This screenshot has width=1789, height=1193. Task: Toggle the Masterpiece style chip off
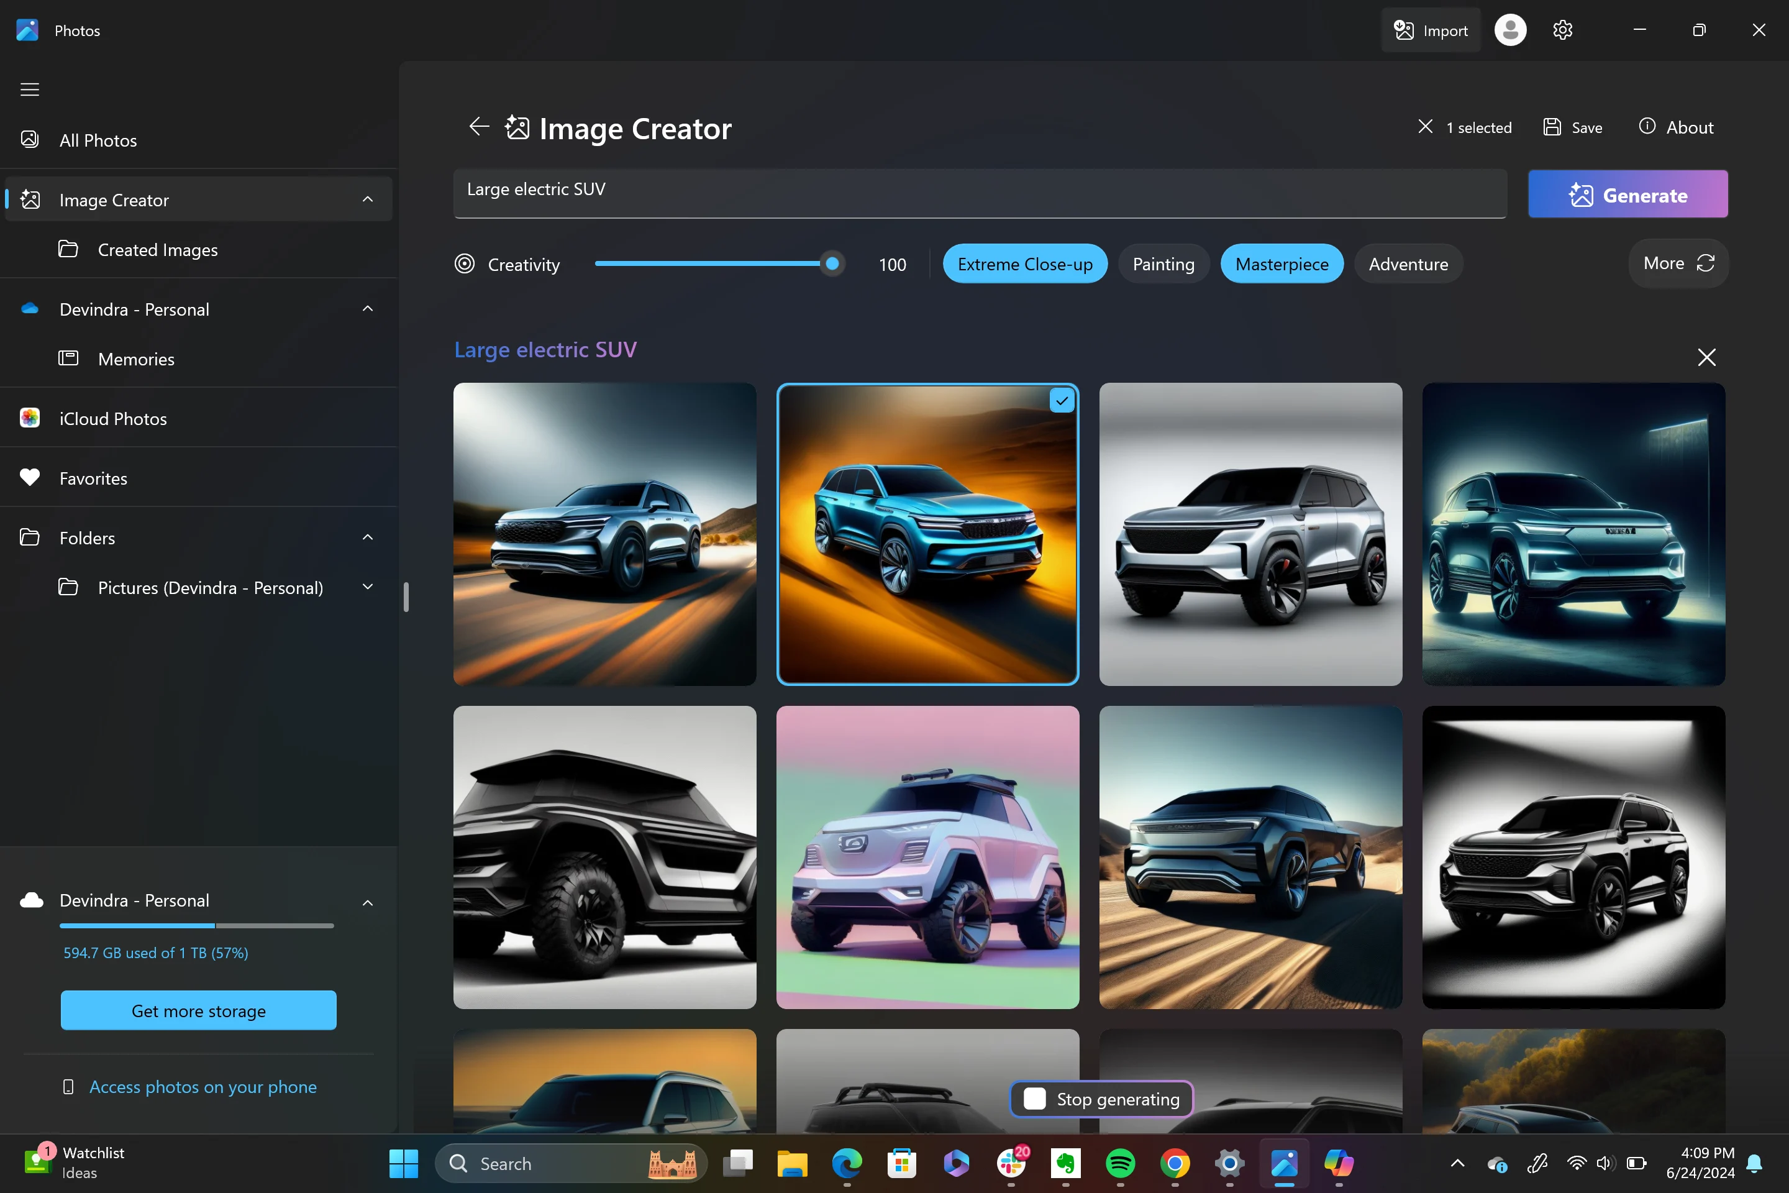(x=1281, y=264)
